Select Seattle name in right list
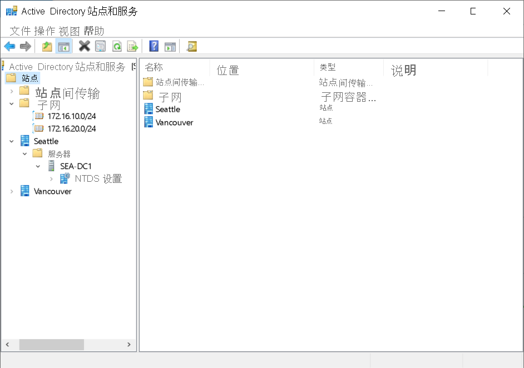The height and width of the screenshot is (368, 524). (x=168, y=109)
